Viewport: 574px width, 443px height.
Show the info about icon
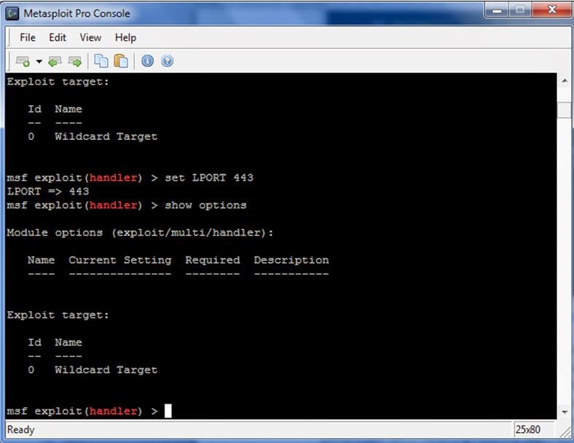[148, 60]
